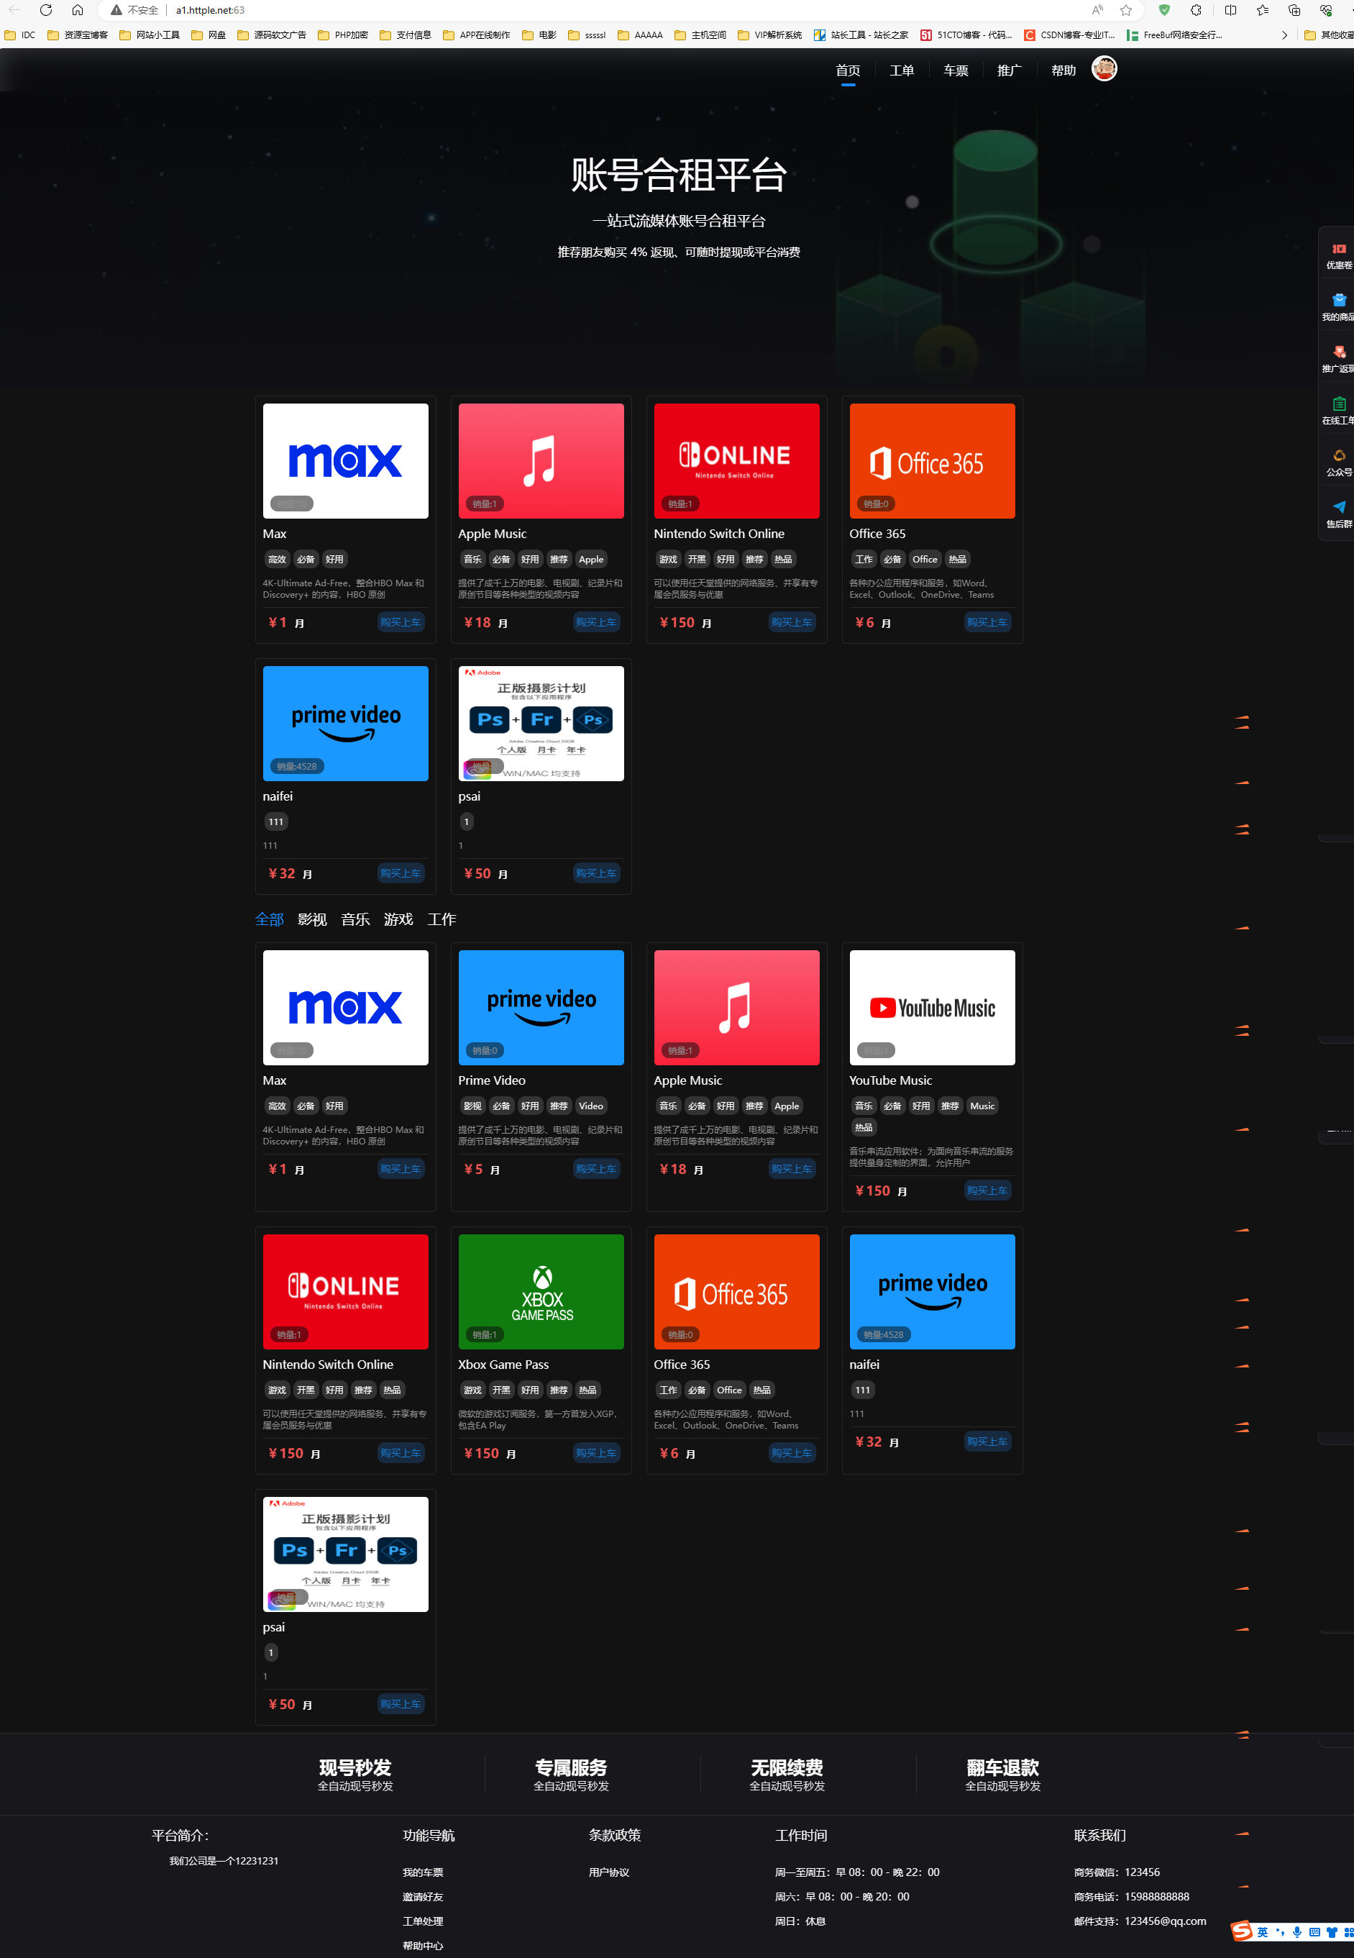
Task: Open the APP在线制作 bookmark folder
Action: point(477,35)
